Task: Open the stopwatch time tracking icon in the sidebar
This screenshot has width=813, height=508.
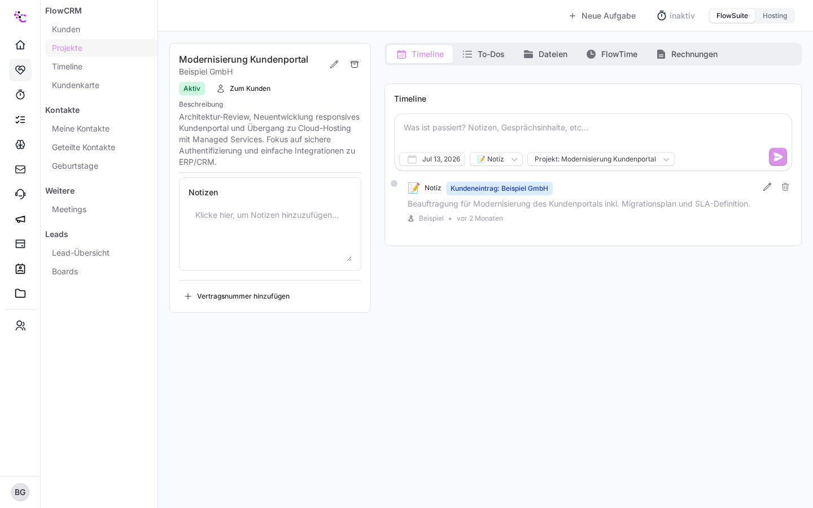Action: coord(20,95)
